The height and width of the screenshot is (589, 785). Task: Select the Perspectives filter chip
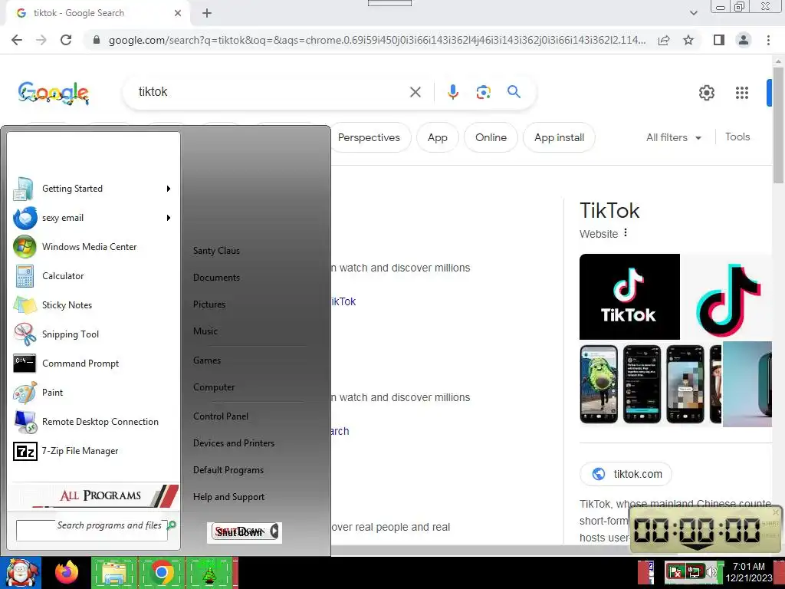click(369, 137)
